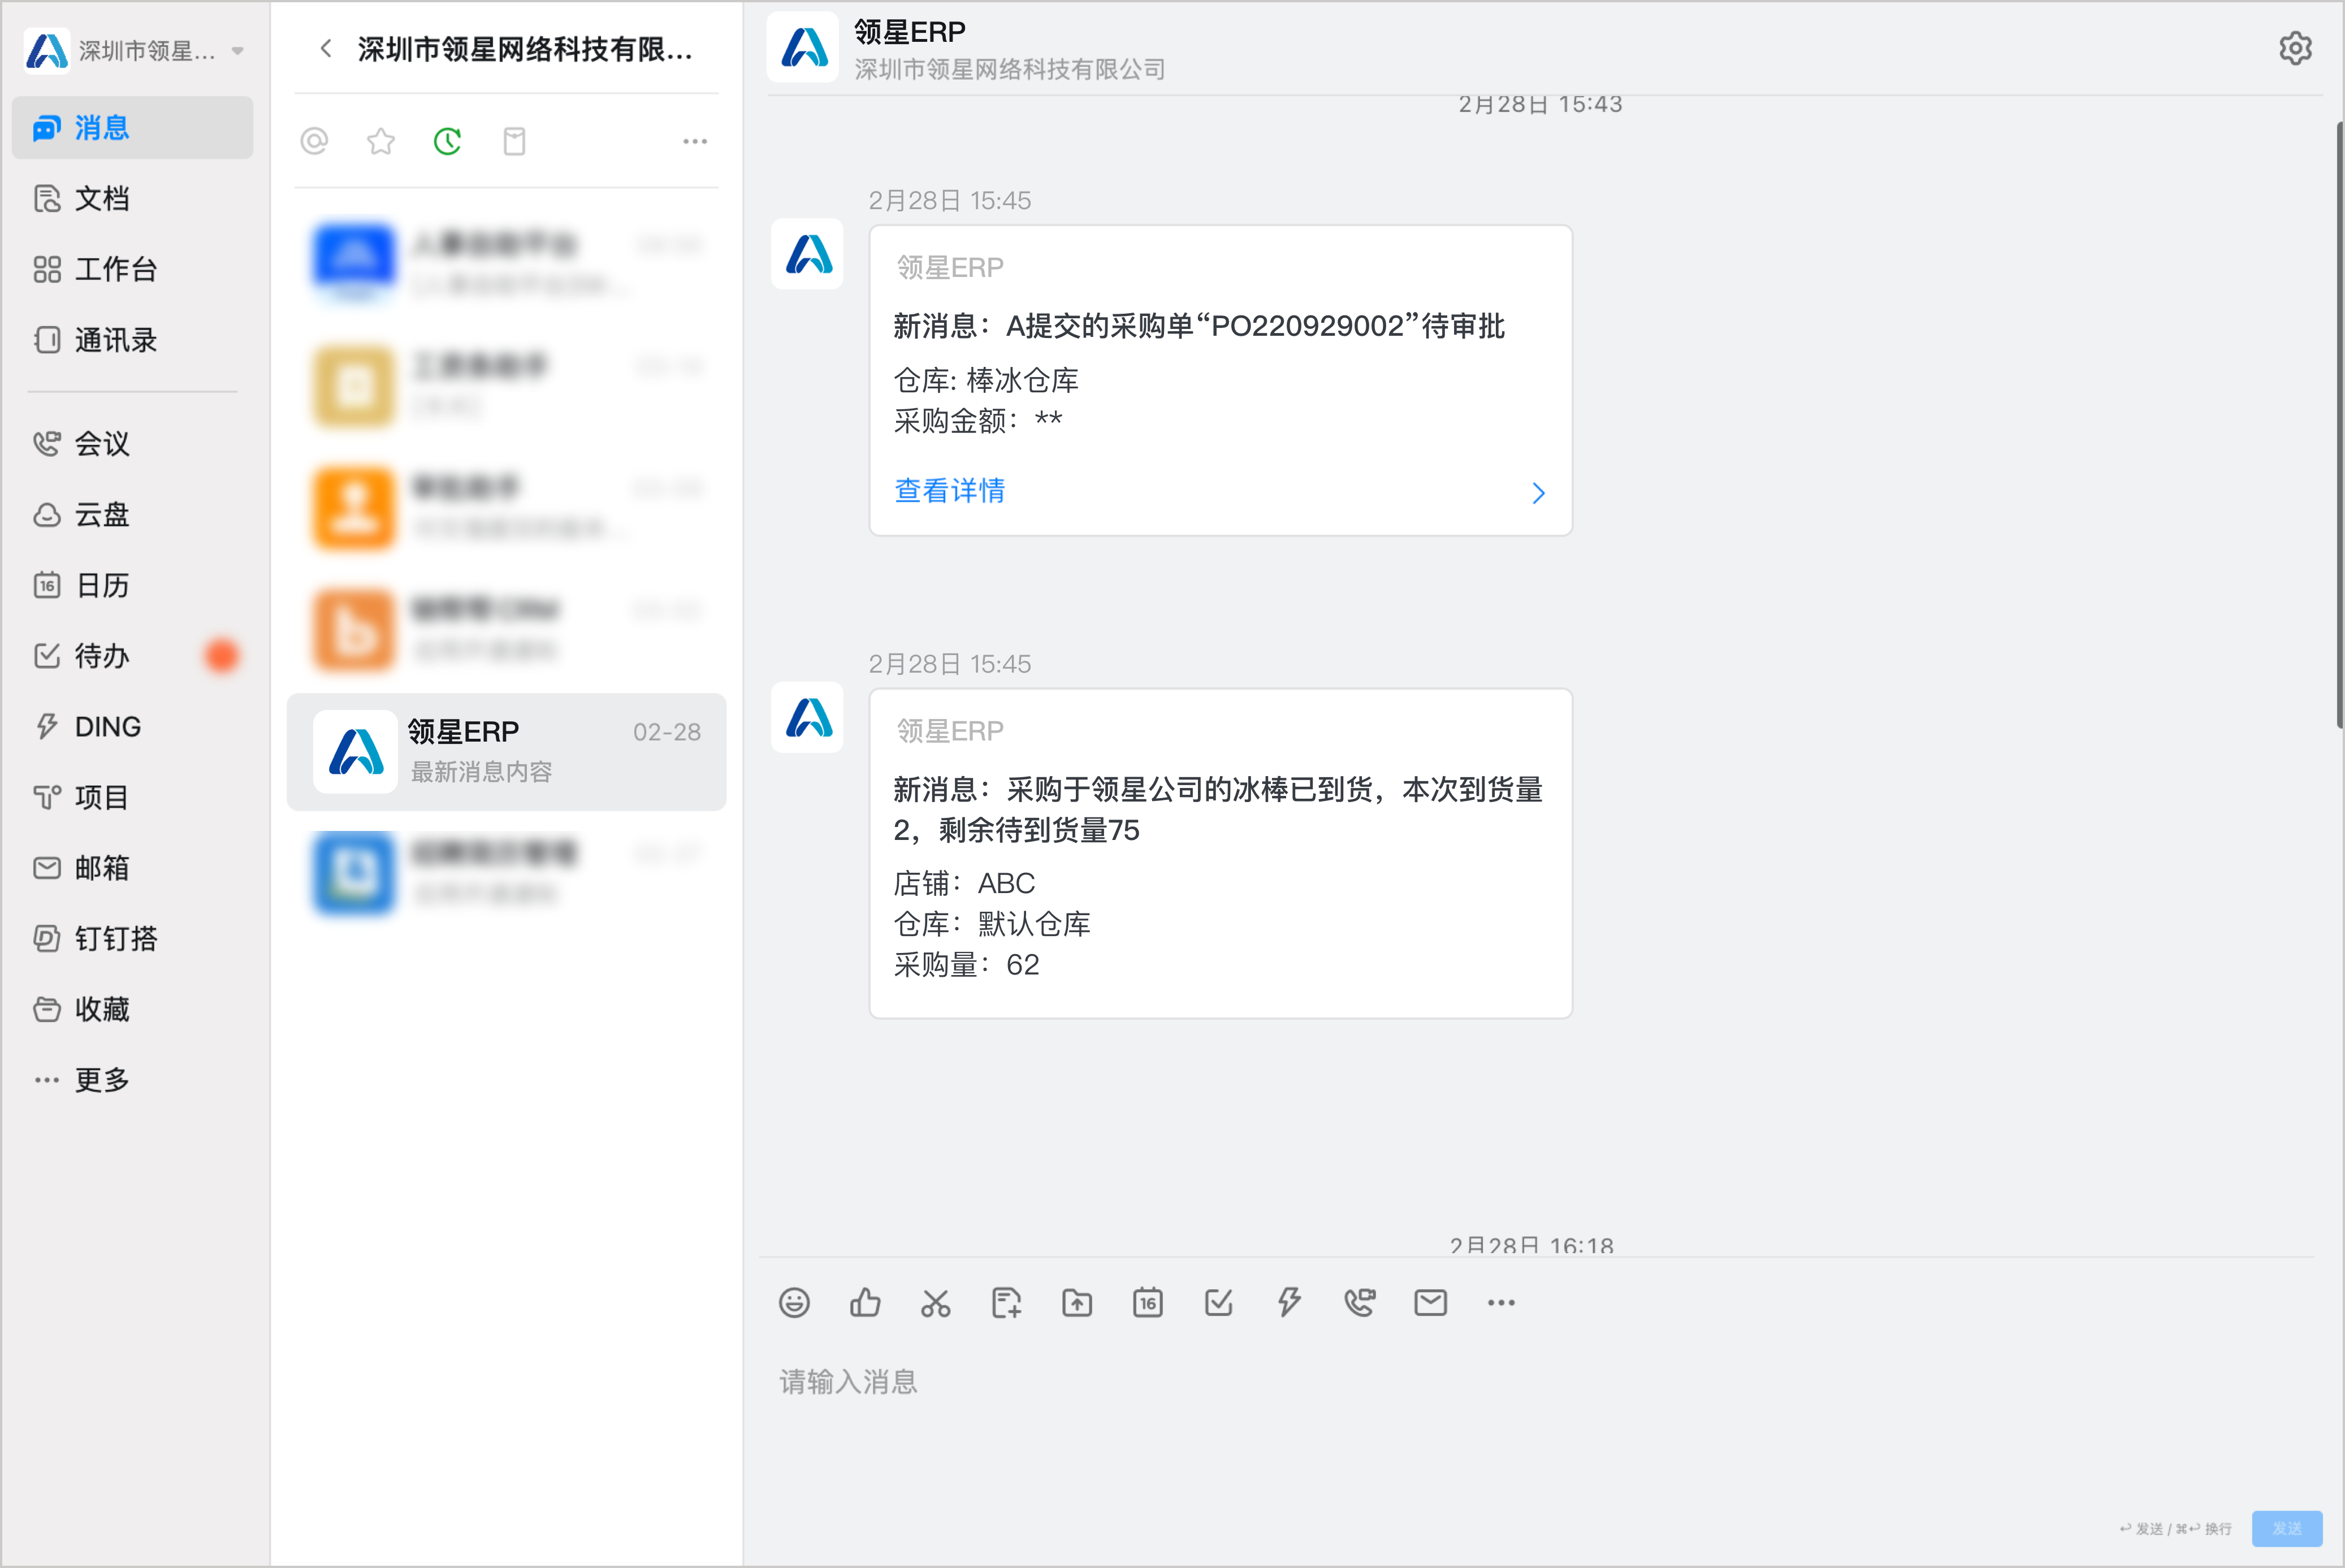
Task: Open the 收藏 favorites icon
Action: coord(47,1009)
